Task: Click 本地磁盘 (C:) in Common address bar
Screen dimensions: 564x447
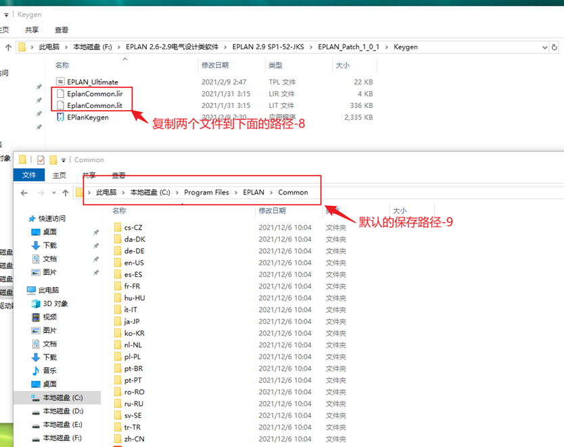Action: [x=150, y=192]
